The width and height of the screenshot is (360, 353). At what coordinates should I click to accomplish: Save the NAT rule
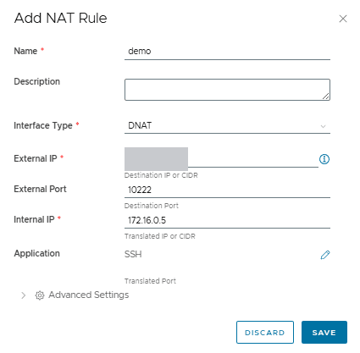[324, 333]
